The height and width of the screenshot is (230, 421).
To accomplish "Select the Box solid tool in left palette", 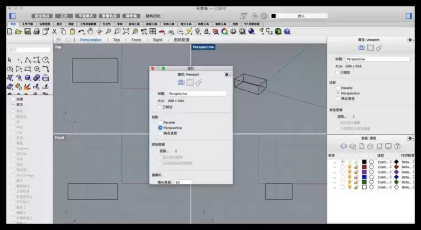I will click(28, 78).
